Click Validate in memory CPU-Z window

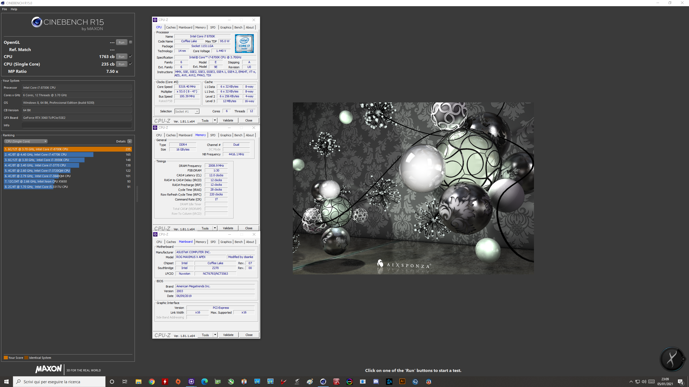tap(228, 228)
